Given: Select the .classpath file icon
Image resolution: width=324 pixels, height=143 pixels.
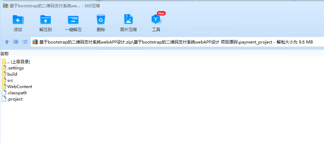Looking at the screenshot, I should click(x=4, y=93).
